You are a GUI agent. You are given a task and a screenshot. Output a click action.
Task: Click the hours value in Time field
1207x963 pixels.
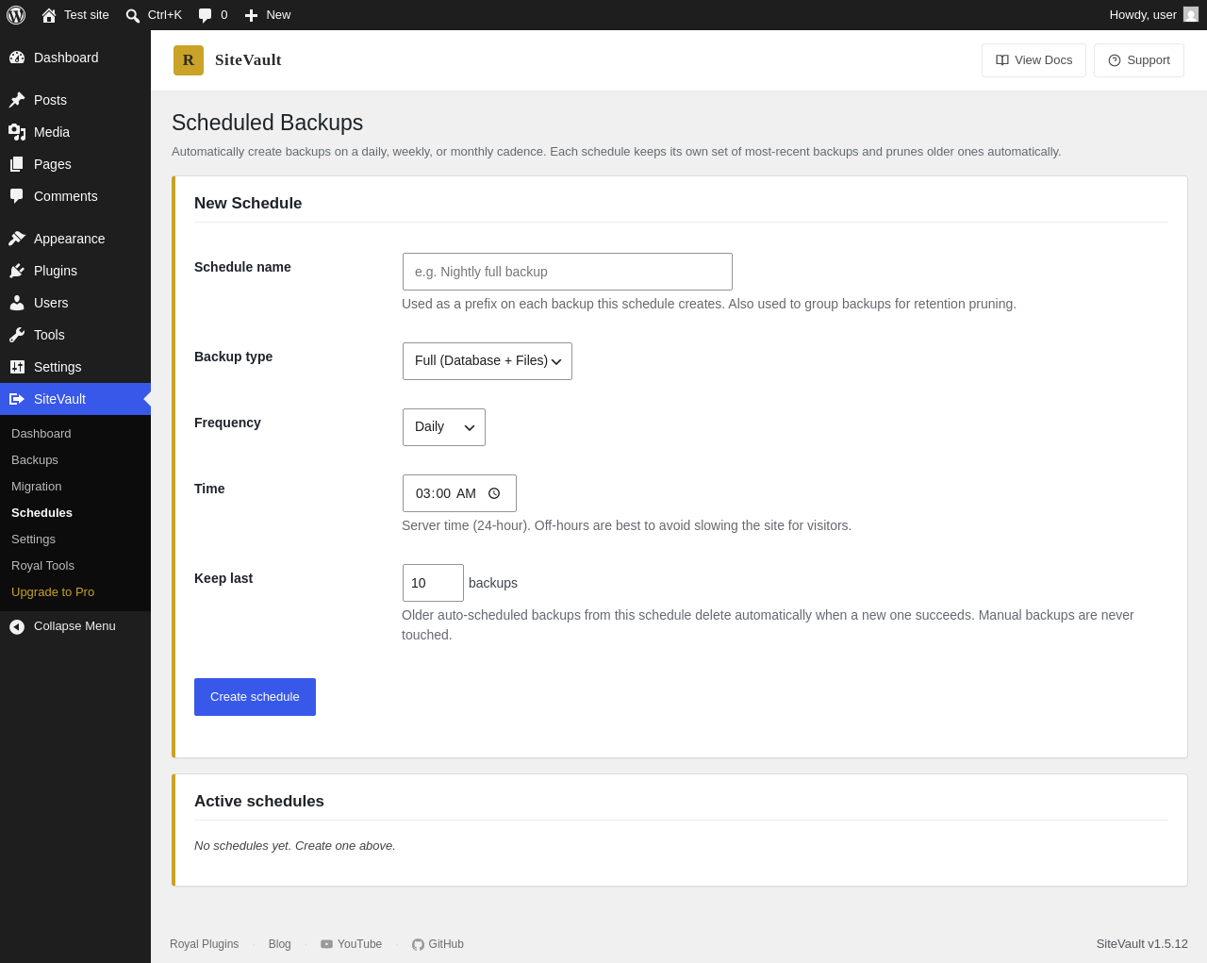[x=422, y=493]
